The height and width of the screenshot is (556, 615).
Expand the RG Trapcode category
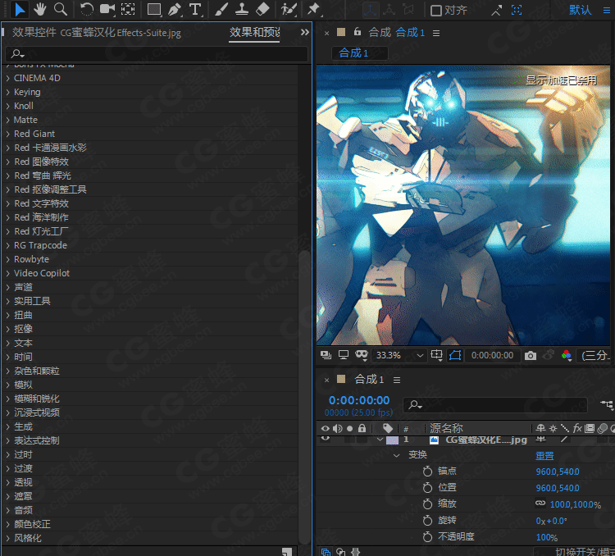coord(8,245)
